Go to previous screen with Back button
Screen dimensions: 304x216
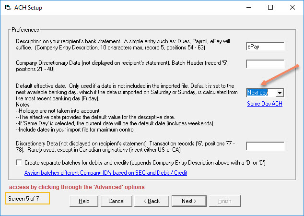coord(152,201)
